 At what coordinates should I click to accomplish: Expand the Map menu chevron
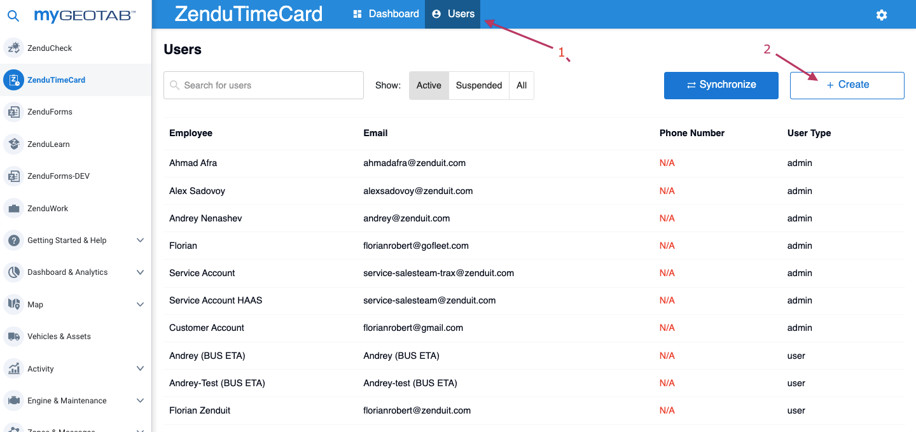141,305
